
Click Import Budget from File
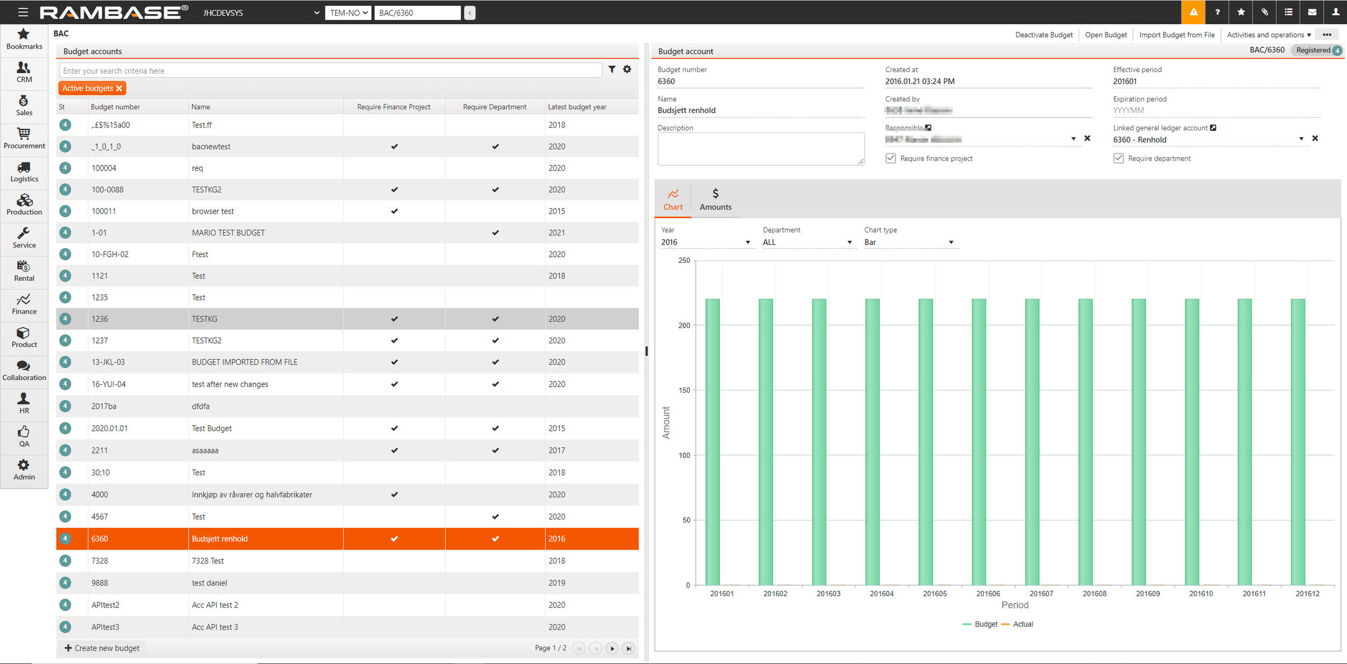[x=1177, y=35]
